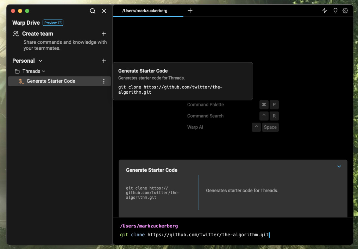Open settings gear icon
This screenshot has height=249, width=358.
tap(345, 11)
